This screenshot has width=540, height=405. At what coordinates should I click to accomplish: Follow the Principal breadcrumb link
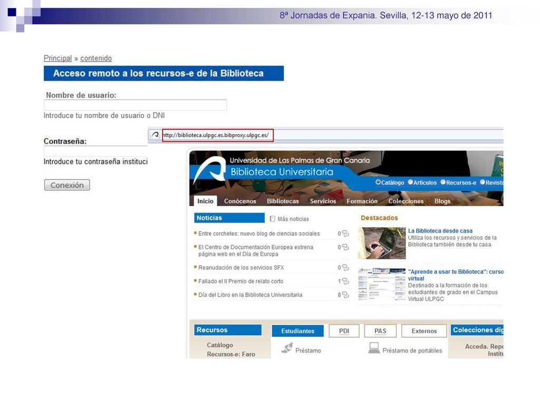(57, 58)
